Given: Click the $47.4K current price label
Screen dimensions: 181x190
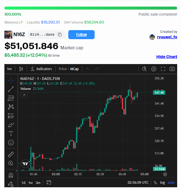Looking at the screenshot, I should coord(159,93).
